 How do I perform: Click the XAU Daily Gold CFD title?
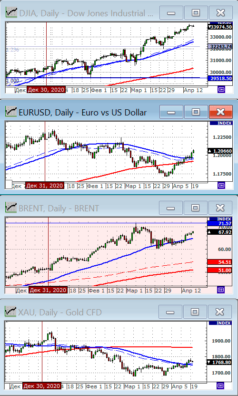click(x=60, y=313)
